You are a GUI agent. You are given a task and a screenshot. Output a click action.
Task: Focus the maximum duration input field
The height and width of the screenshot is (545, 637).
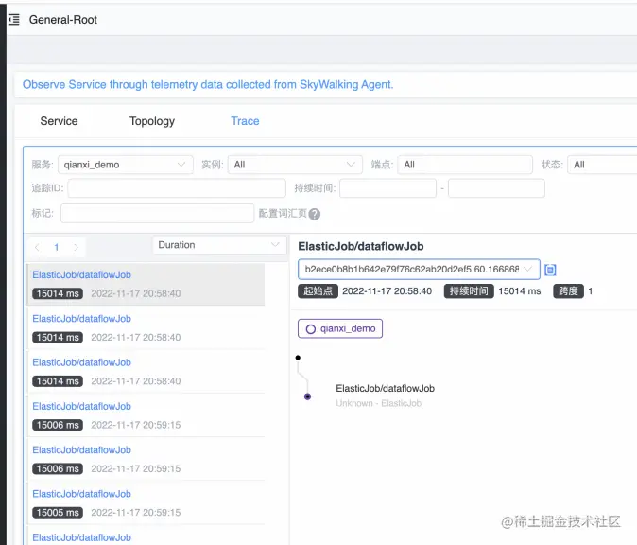coord(496,188)
